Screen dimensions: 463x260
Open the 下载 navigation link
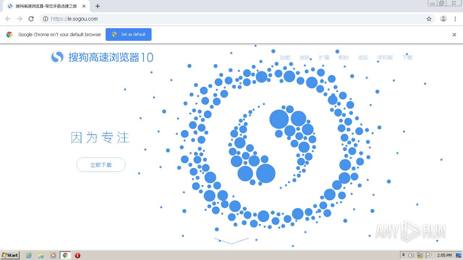click(x=407, y=57)
